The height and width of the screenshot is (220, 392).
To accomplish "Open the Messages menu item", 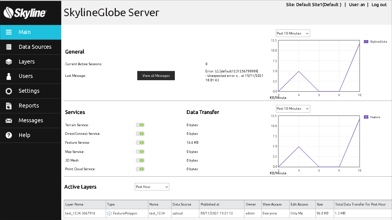I will [x=31, y=121].
